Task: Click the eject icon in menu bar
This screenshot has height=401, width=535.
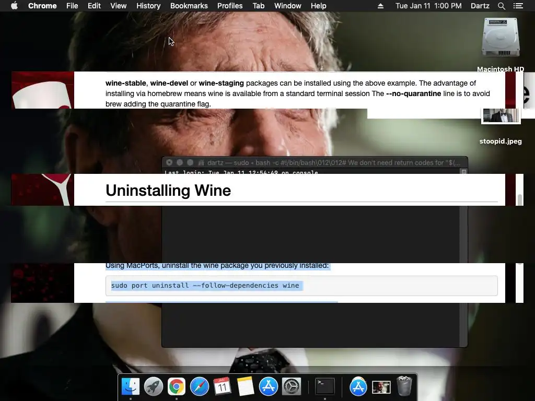Action: coord(380,6)
